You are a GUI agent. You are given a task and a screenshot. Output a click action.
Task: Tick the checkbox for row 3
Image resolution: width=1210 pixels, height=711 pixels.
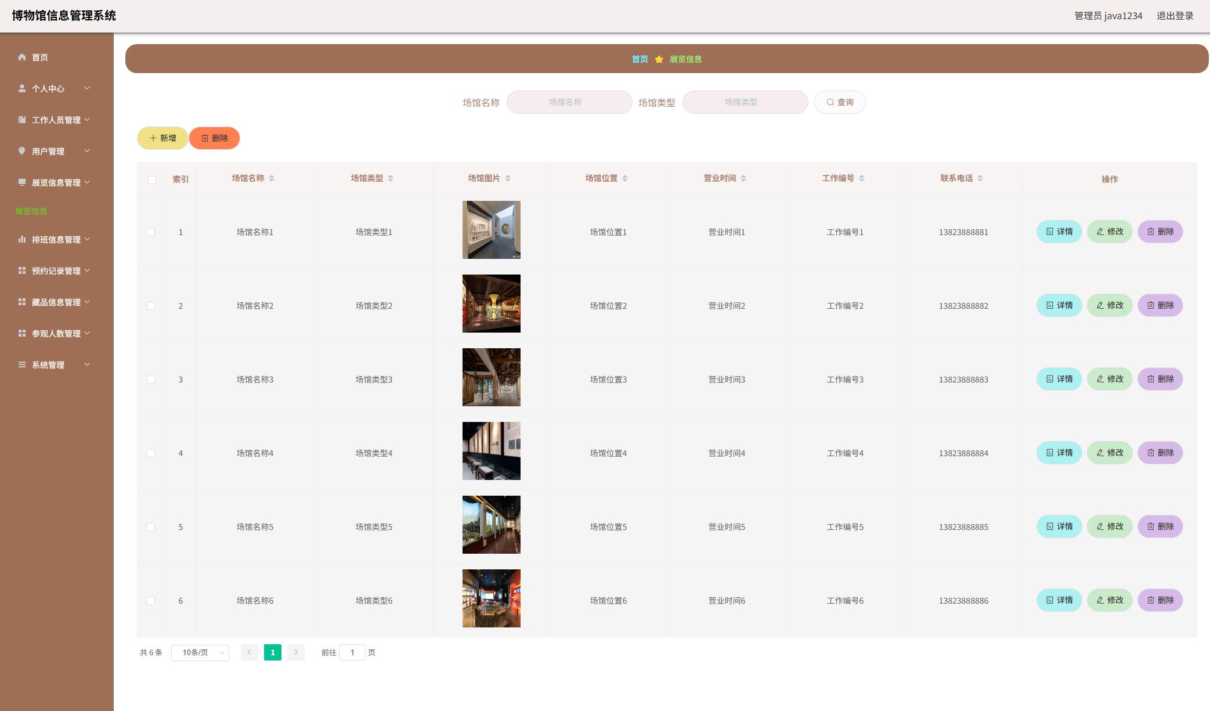click(x=151, y=380)
